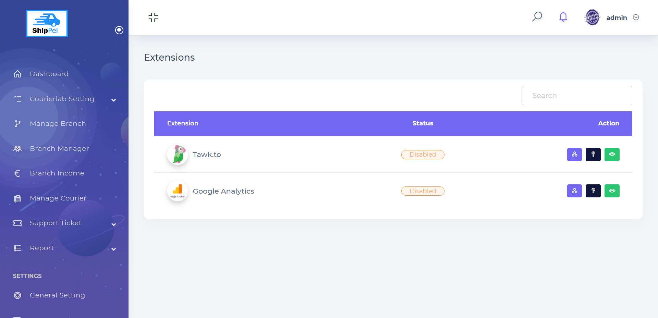Open the search magnifier in header
658x318 pixels.
537,17
